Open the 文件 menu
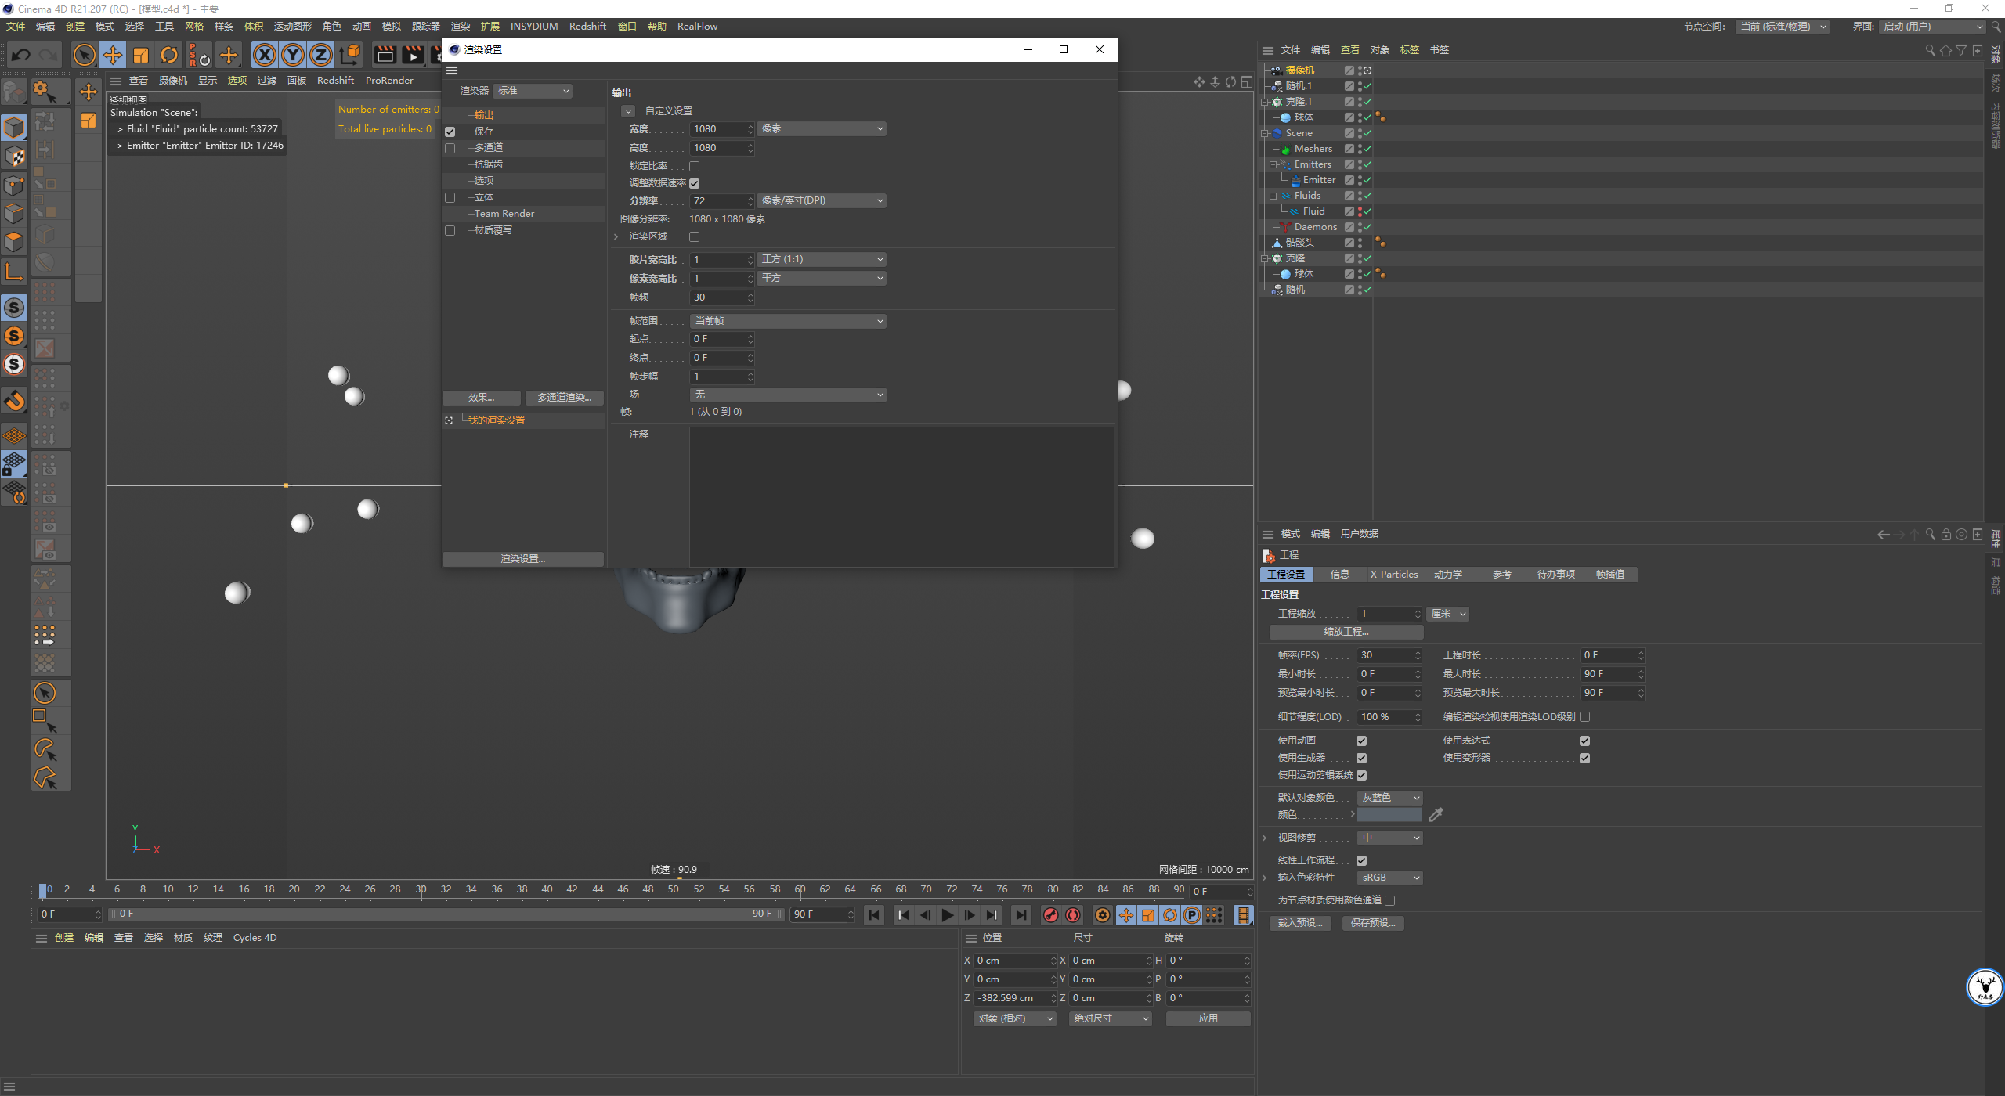 (x=16, y=27)
